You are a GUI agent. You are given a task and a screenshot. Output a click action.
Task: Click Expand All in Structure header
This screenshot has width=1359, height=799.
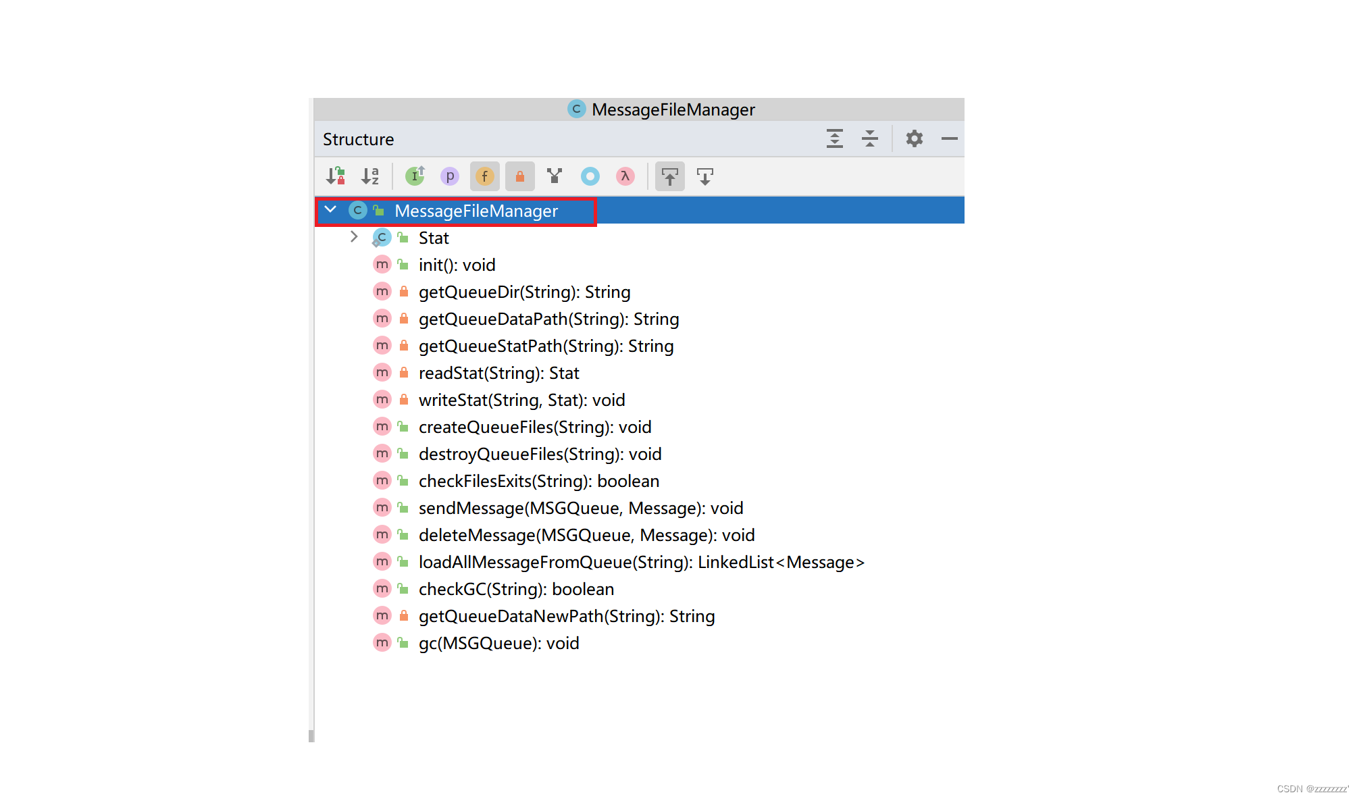coord(835,138)
